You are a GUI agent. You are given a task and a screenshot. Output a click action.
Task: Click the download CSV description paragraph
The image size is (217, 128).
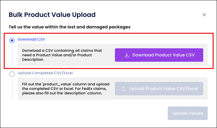[62, 55]
